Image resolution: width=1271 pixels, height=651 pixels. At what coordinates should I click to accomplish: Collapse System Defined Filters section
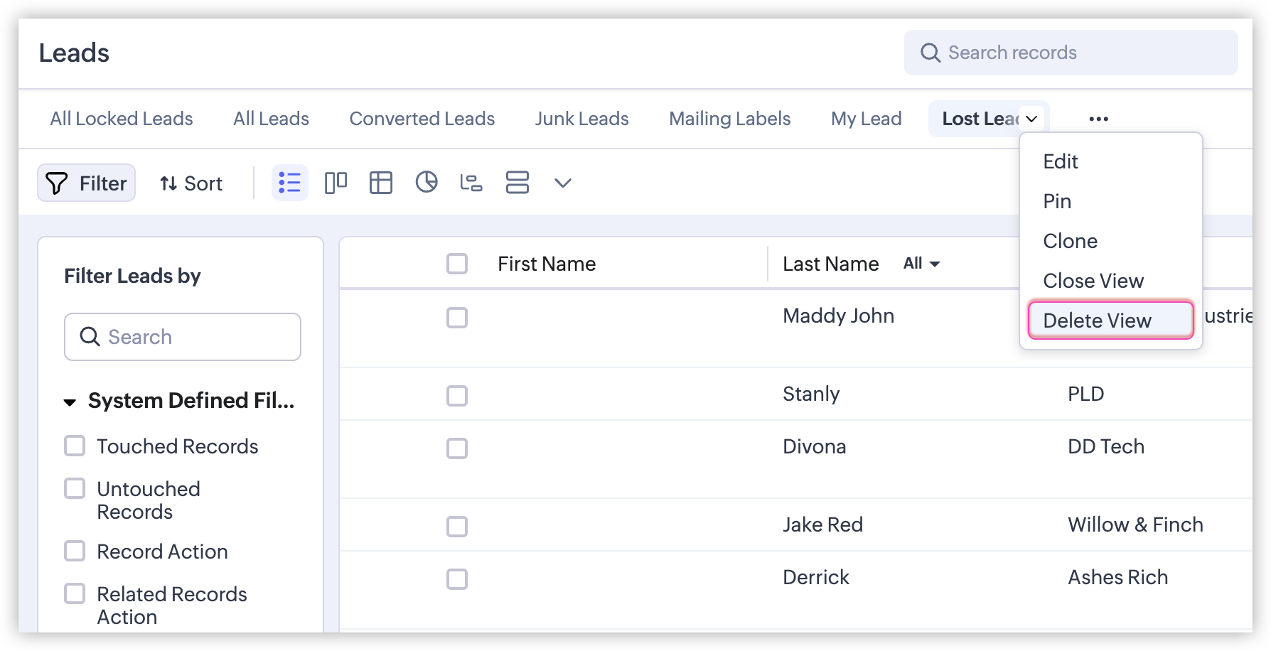[x=70, y=402]
